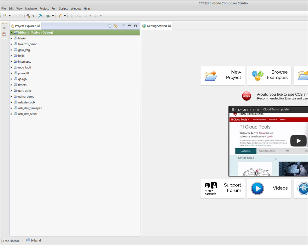308x245 pixels.
Task: Click the New wizard toolbar icon
Action: click(x=5, y=16)
